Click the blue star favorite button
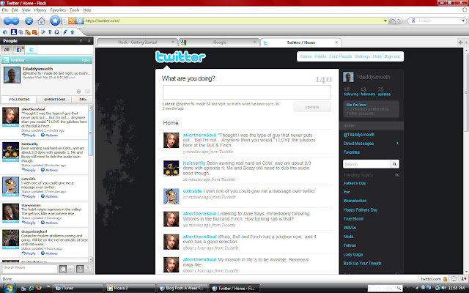The height and width of the screenshot is (293, 469). click(55, 21)
